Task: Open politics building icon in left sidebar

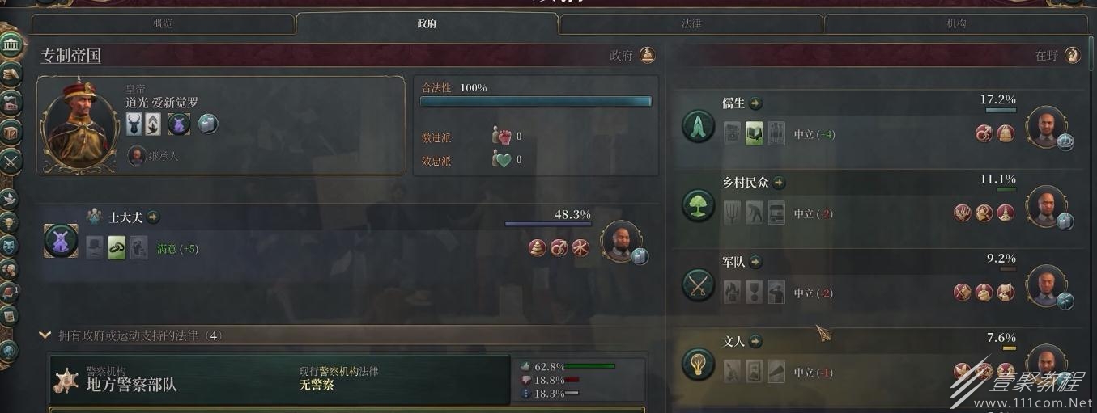Action: pos(11,43)
